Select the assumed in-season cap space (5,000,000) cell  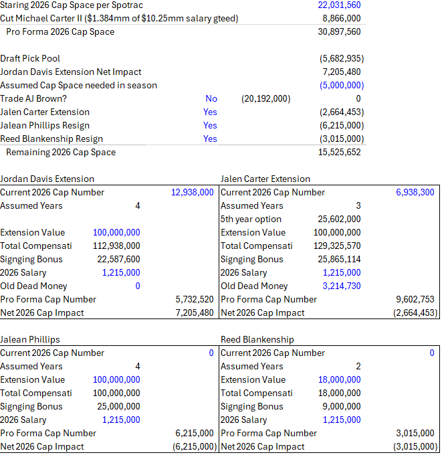click(341, 85)
